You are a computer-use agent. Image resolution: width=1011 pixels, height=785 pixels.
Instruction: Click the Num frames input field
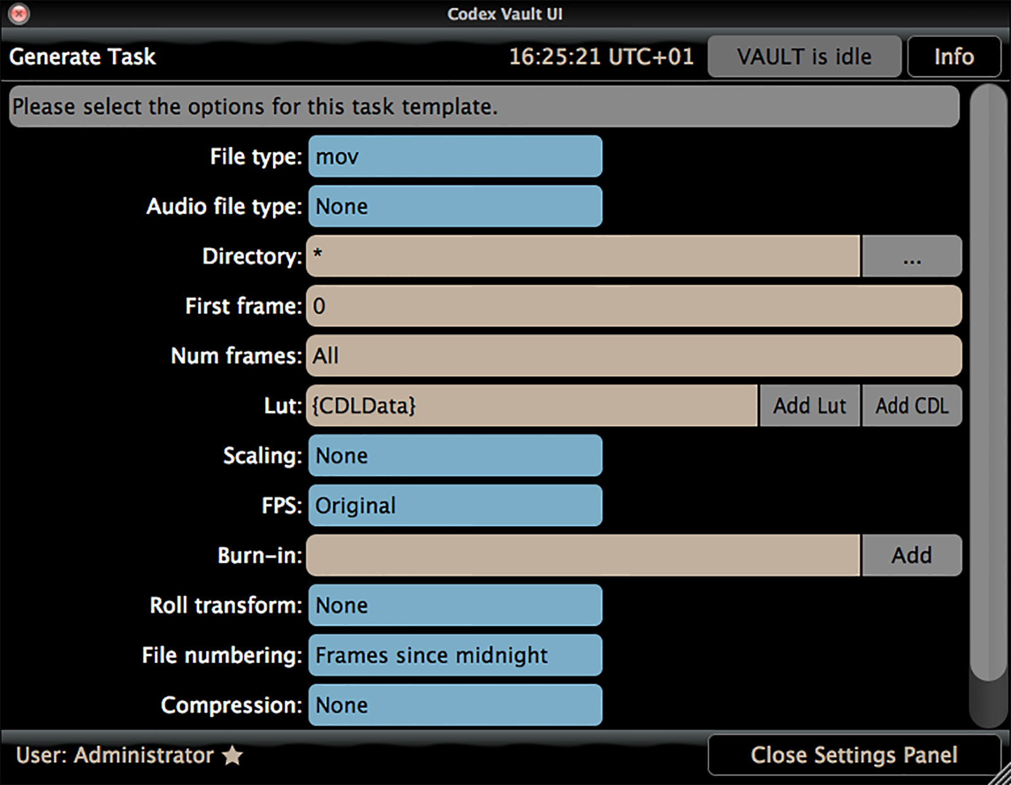[634, 356]
